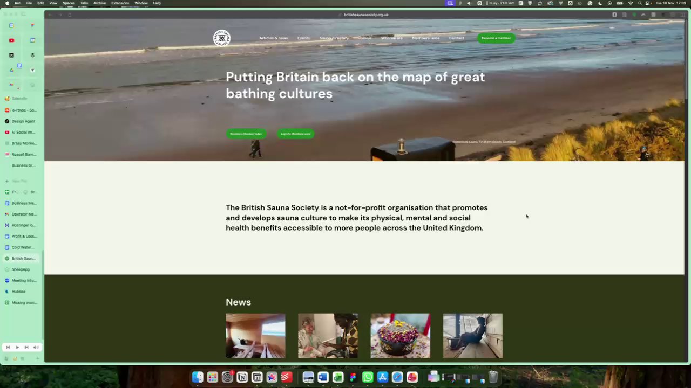This screenshot has height=388, width=691.
Task: Open System Settings from the Dock
Action: (227, 378)
